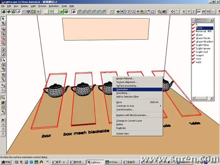Click the red cross pan icon
The image size is (220, 165).
coord(138,11)
